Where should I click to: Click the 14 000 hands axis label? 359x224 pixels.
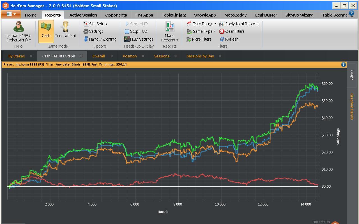click(x=306, y=204)
